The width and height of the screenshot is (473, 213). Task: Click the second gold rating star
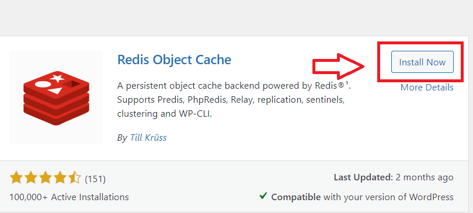point(30,178)
